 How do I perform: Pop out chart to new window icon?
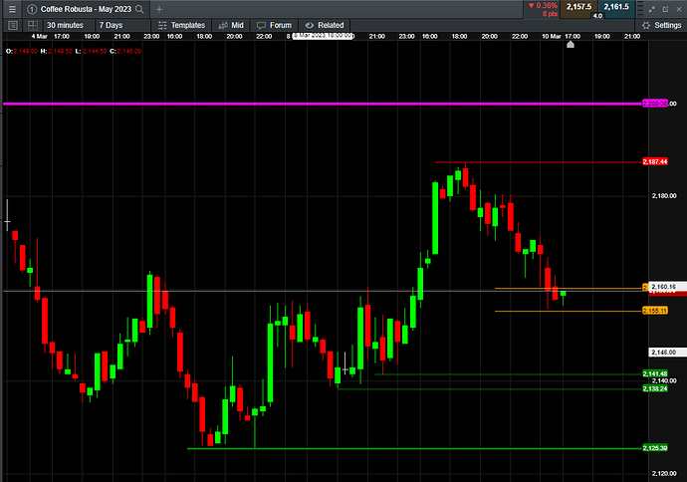pyautogui.click(x=665, y=9)
